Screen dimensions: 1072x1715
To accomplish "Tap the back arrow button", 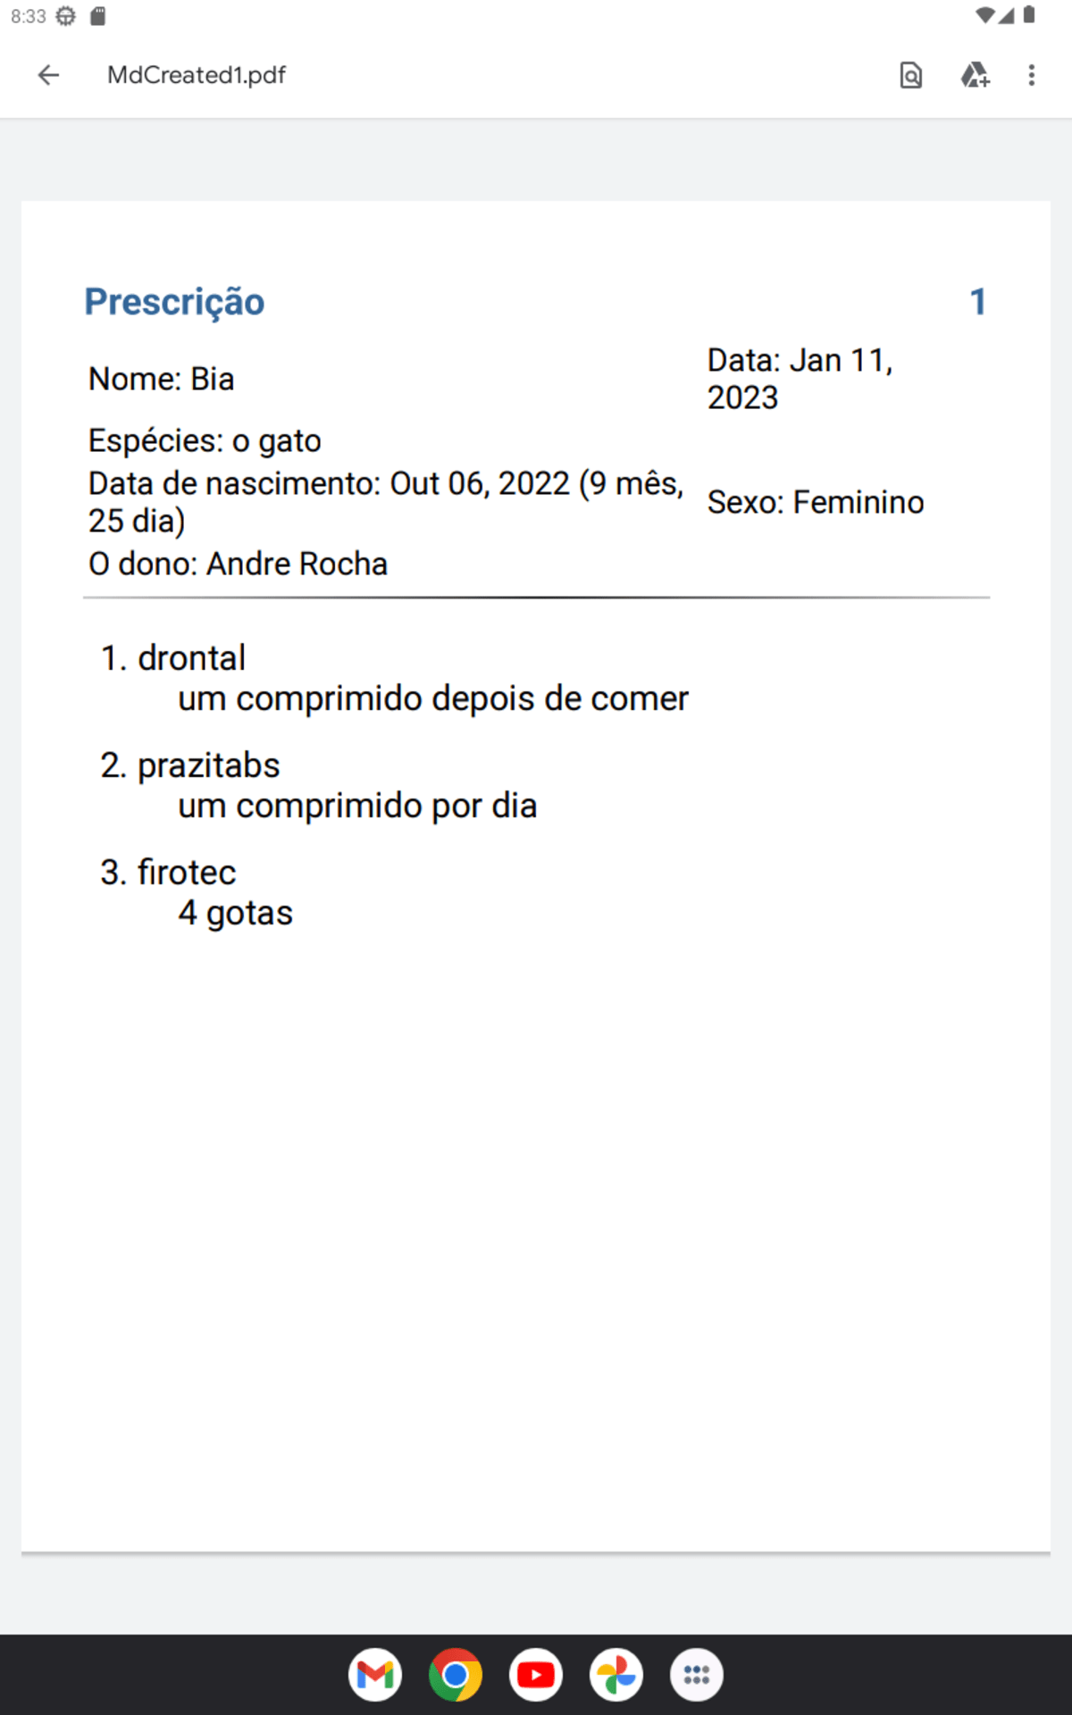I will coord(49,75).
